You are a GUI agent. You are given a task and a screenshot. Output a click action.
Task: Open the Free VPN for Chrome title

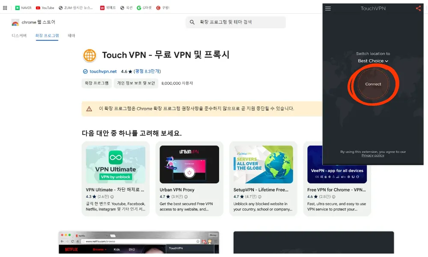336,190
